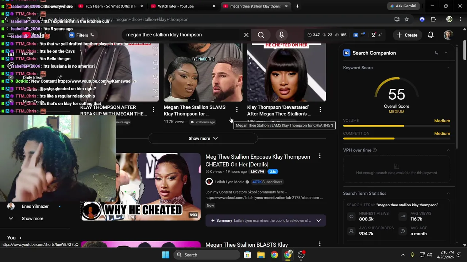The image size is (467, 262).
Task: Open HE CHE*TED ON HER short thumbnail
Action: [x=286, y=72]
